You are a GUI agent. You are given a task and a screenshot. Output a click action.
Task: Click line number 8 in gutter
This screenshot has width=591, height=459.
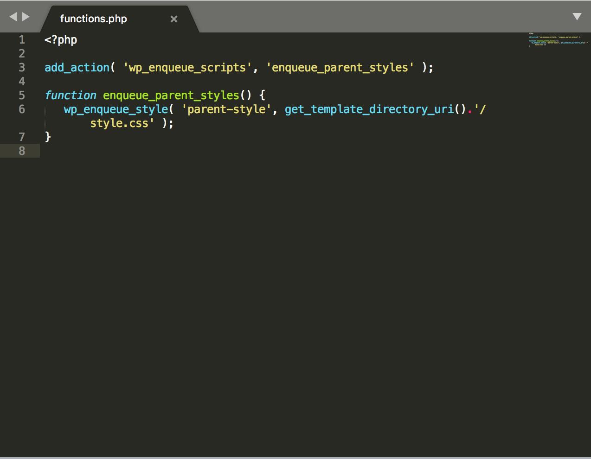pos(22,151)
